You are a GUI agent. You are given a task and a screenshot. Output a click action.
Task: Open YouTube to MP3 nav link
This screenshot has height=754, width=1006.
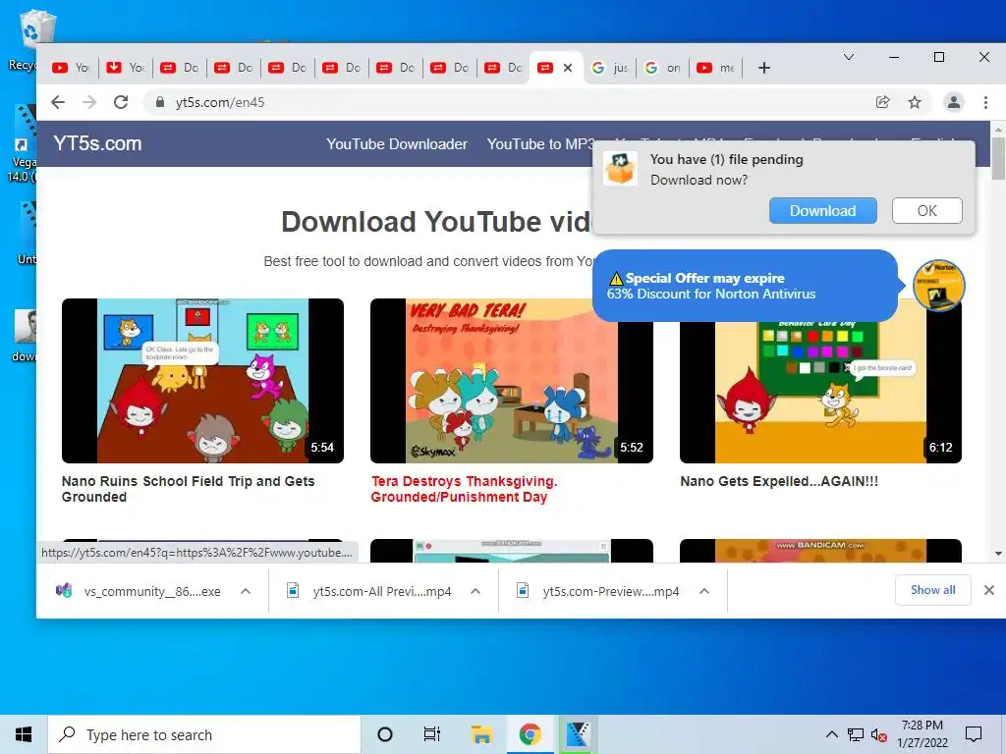click(540, 144)
